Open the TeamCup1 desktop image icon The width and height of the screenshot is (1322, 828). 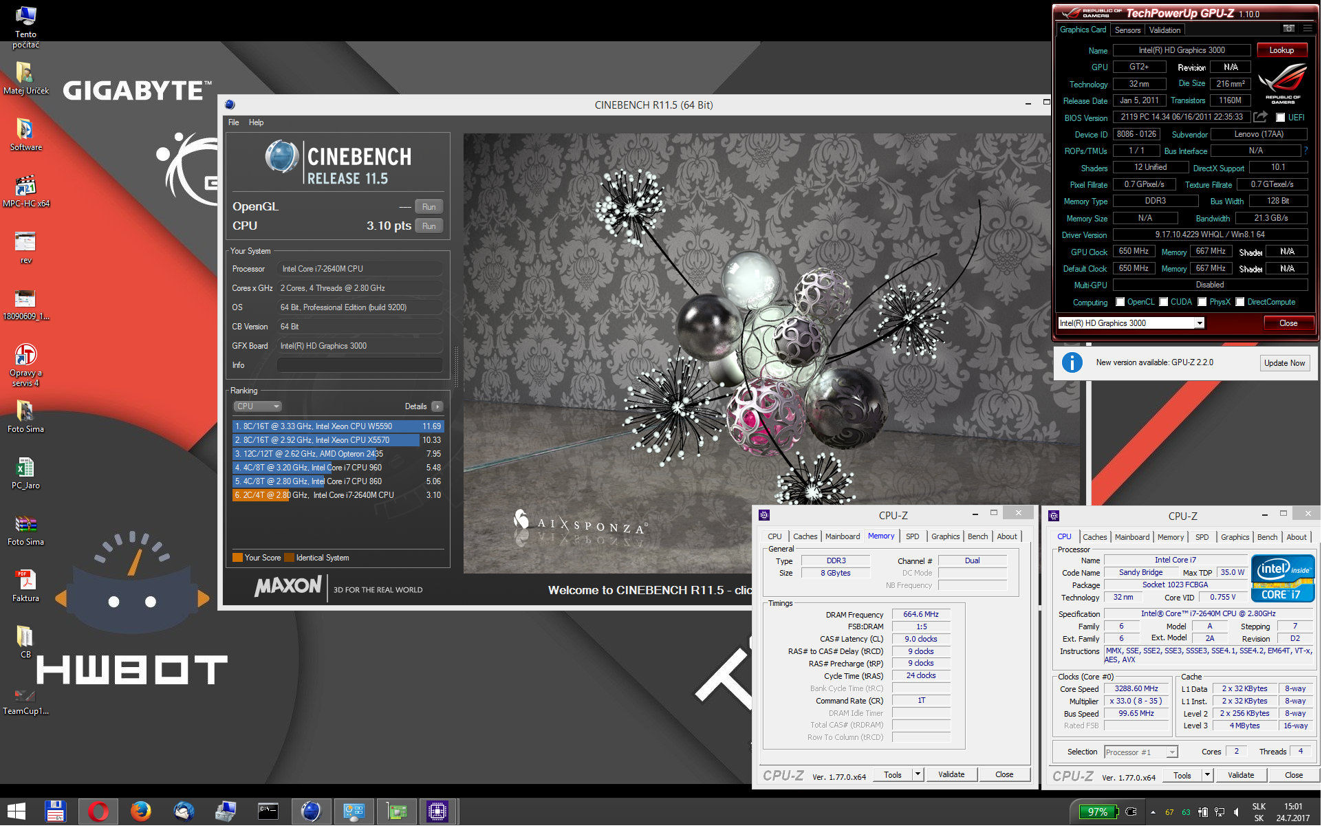pyautogui.click(x=25, y=701)
